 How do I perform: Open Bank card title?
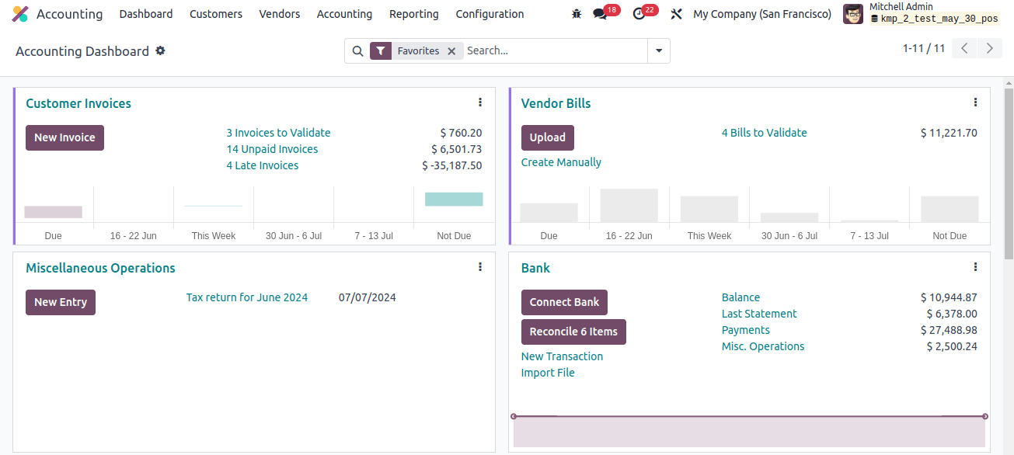point(535,268)
